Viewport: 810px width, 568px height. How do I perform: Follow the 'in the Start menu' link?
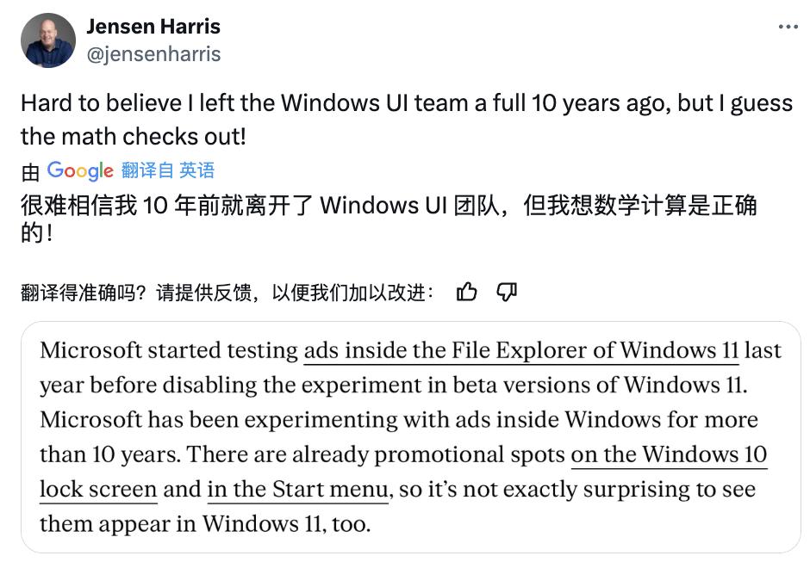(297, 490)
